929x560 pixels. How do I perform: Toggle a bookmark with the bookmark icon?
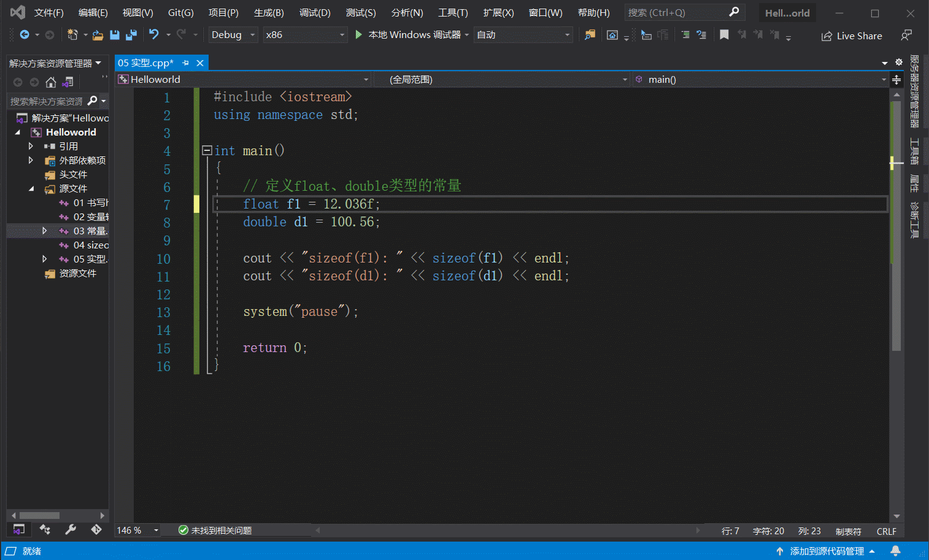[724, 35]
